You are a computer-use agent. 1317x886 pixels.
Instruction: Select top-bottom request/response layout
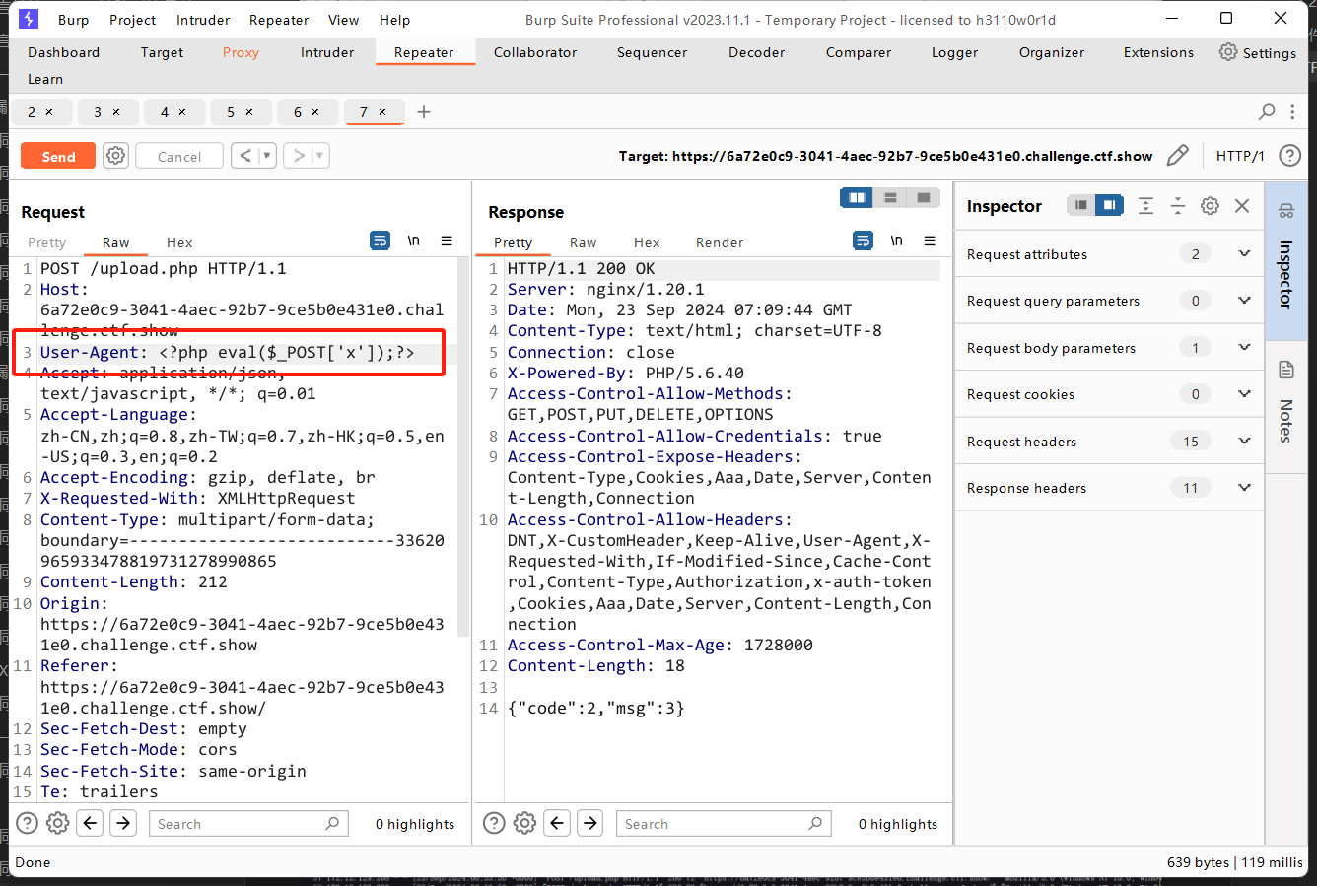pyautogui.click(x=890, y=198)
